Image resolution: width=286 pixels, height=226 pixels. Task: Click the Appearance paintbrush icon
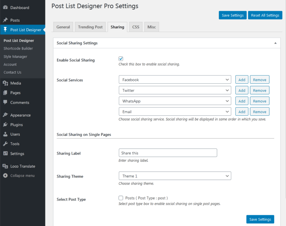pyautogui.click(x=5, y=115)
